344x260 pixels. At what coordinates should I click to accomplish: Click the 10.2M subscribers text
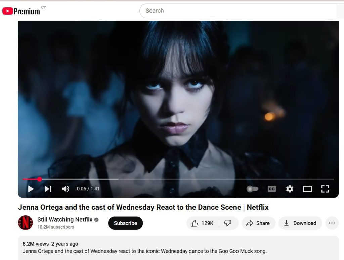[x=55, y=227]
